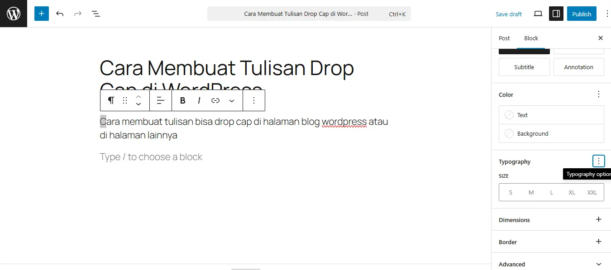Viewport: 611px width, 270px height.
Task: Open the preview device view icon
Action: point(538,14)
